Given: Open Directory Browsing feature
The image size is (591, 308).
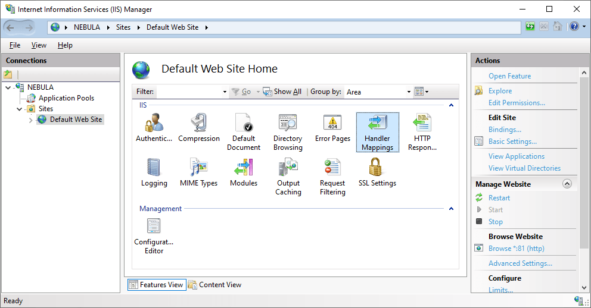Looking at the screenshot, I should 288,132.
